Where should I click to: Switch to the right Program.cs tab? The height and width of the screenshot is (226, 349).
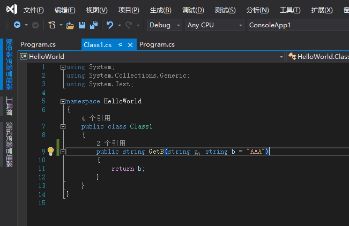(x=157, y=44)
